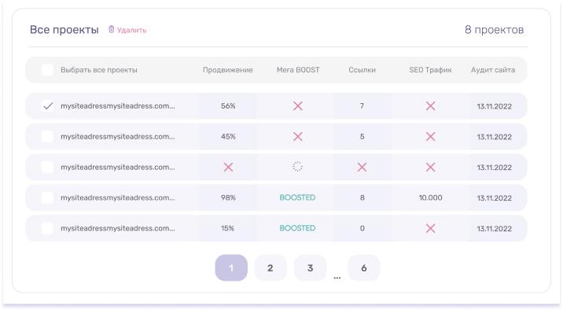563x310 pixels.
Task: Tick the checkbox in the 98% row
Action: coord(47,197)
